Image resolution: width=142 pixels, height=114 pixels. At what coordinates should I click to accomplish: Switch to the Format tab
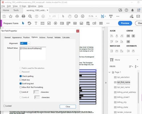pyautogui.click(x=50, y=37)
